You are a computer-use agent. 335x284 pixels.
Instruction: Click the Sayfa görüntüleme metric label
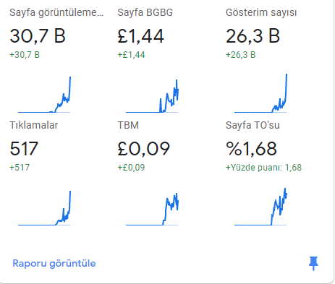click(x=56, y=12)
